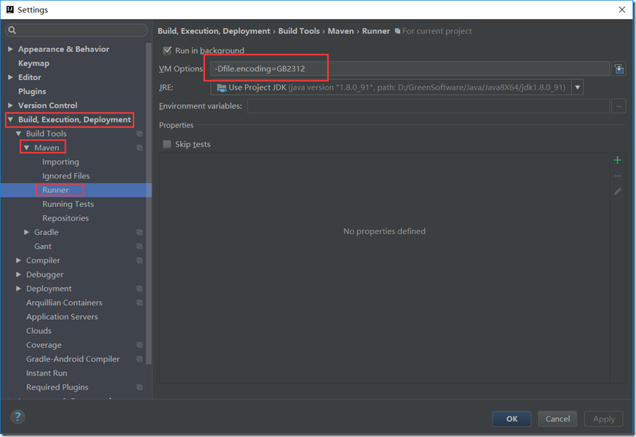Screen dimensions: 636x437
Task: Add a new property with green plus
Action: tap(618, 160)
